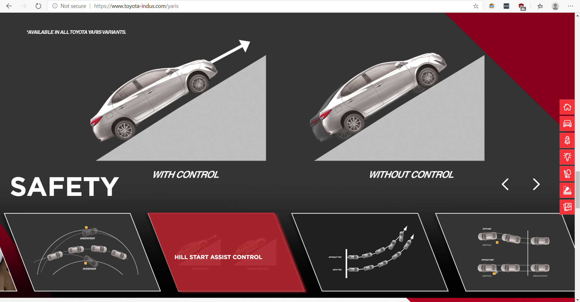Open the password manager extension
Viewport: 580px width, 302px height.
[x=506, y=6]
